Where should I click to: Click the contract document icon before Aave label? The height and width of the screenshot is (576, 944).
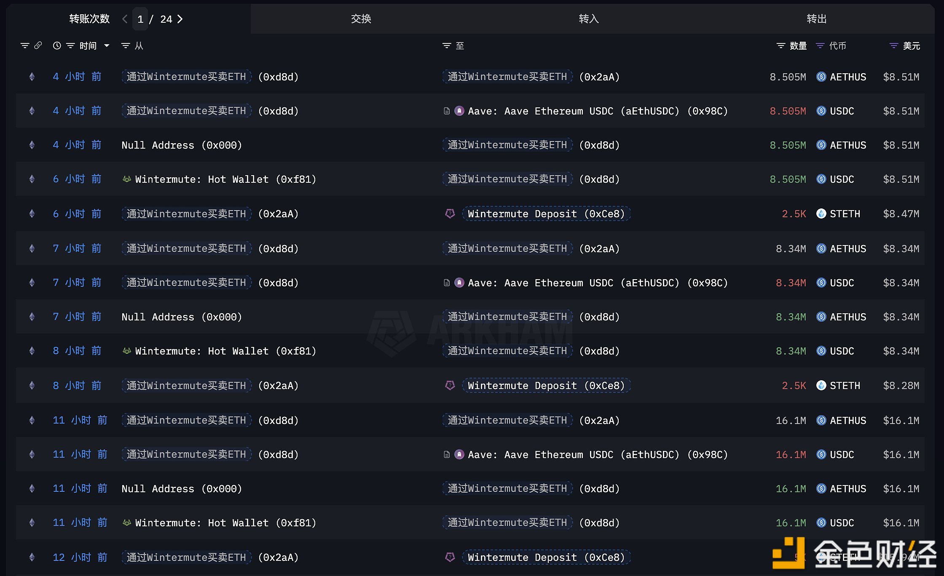(x=447, y=111)
